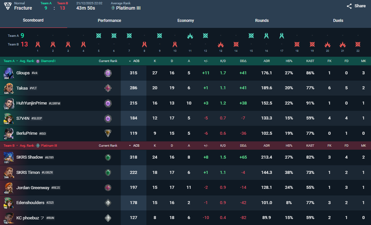The image size is (371, 225).
Task: Sort Team B by ACS column
Action: [135, 145]
